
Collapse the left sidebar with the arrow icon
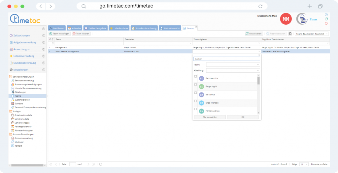44,29
